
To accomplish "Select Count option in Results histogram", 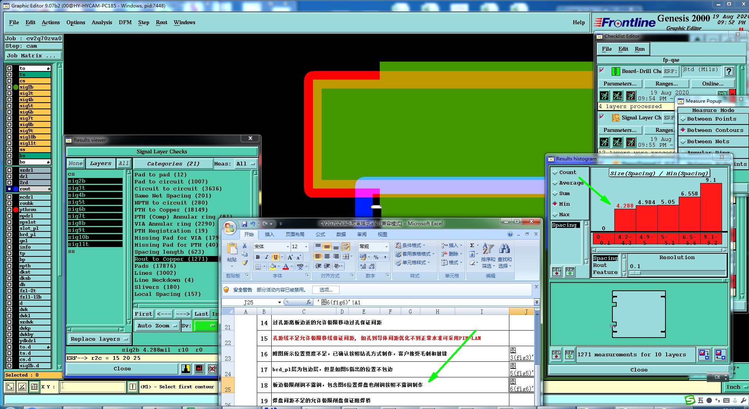I will tap(555, 172).
